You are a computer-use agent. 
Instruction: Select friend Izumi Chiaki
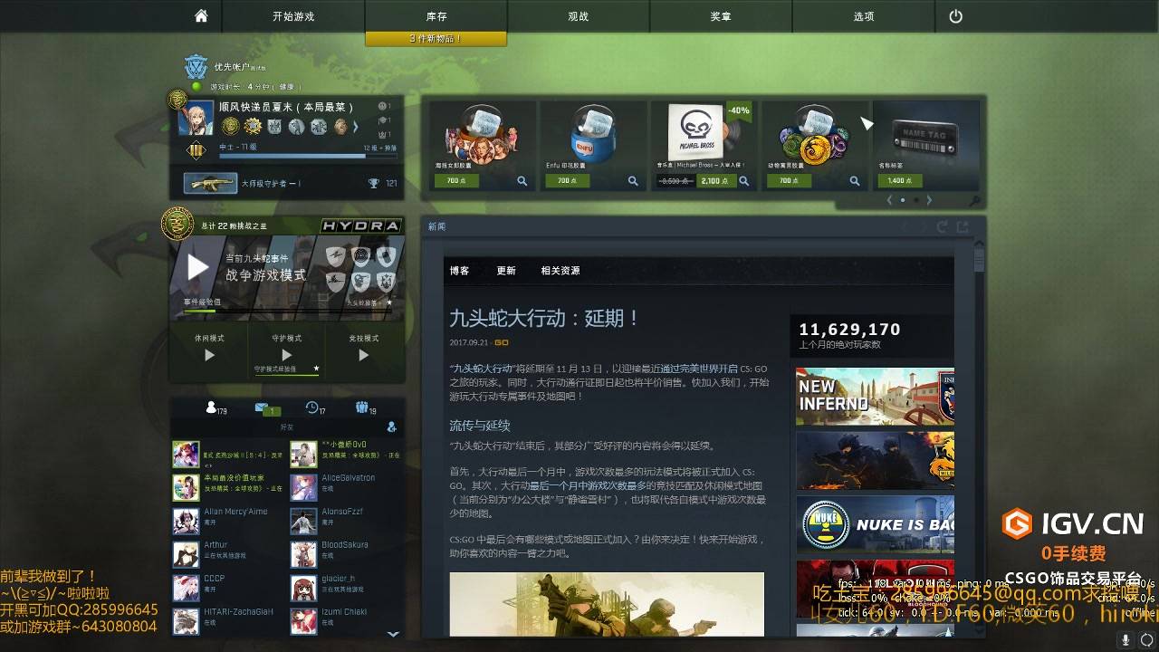tap(347, 621)
